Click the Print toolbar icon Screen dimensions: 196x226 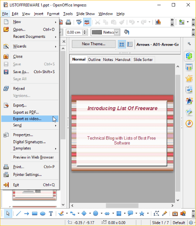pos(68,22)
